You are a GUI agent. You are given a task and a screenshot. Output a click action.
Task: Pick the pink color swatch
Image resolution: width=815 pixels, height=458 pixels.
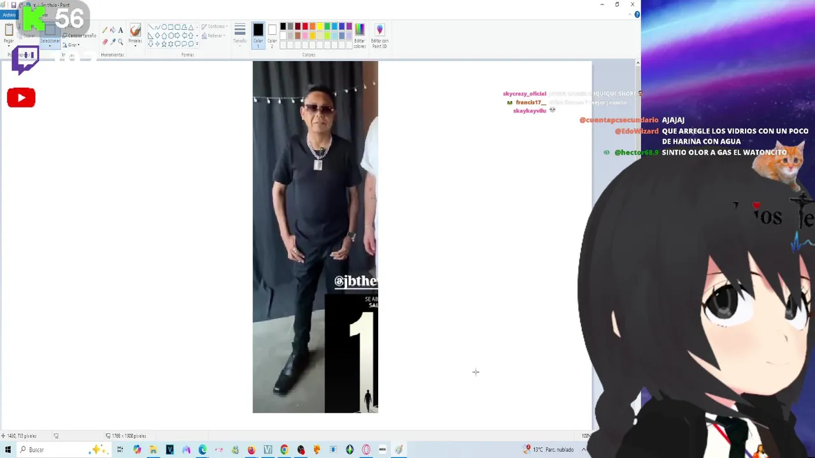tap(305, 36)
